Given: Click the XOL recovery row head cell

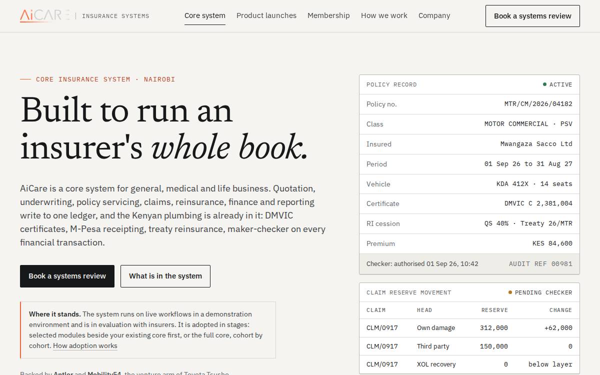Looking at the screenshot, I should (x=436, y=364).
